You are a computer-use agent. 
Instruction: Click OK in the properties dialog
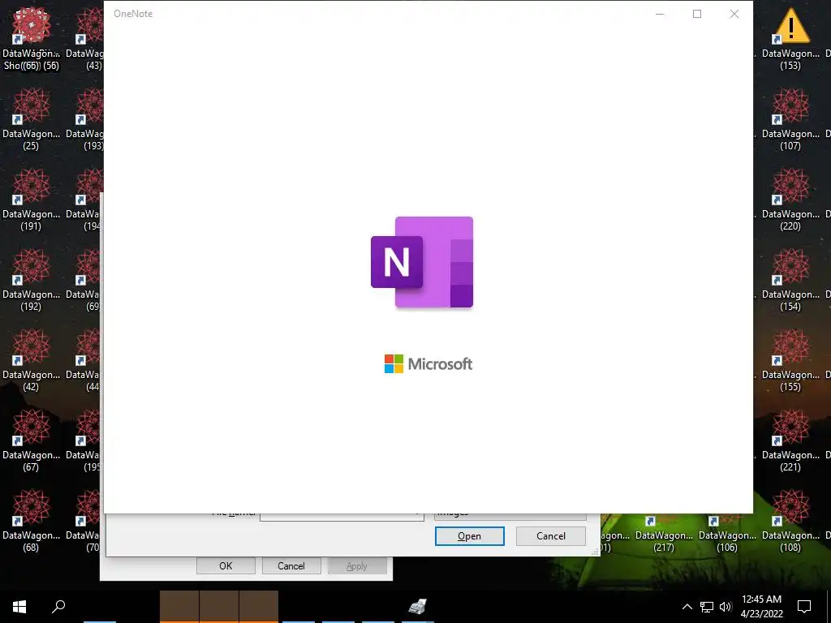tap(226, 565)
